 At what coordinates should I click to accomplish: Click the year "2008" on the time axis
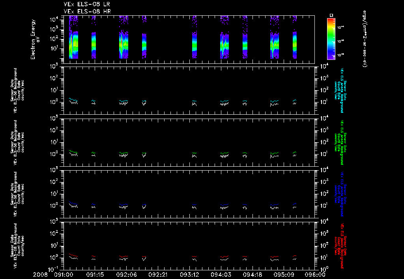(x=40, y=275)
